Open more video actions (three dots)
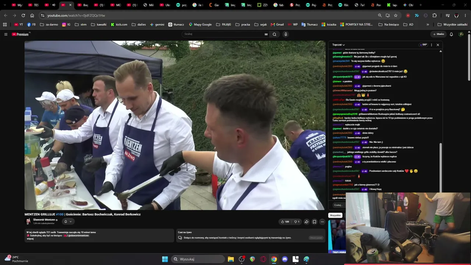The width and height of the screenshot is (471, 265). 322,222
